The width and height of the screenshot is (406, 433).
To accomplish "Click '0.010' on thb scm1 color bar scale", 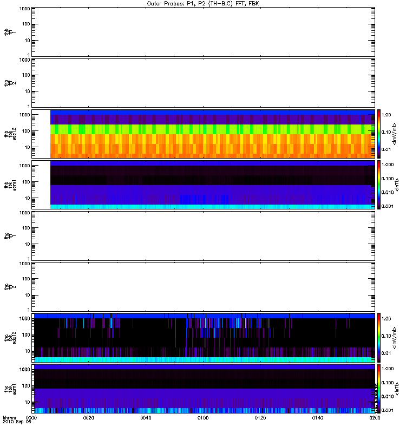I will [x=388, y=192].
